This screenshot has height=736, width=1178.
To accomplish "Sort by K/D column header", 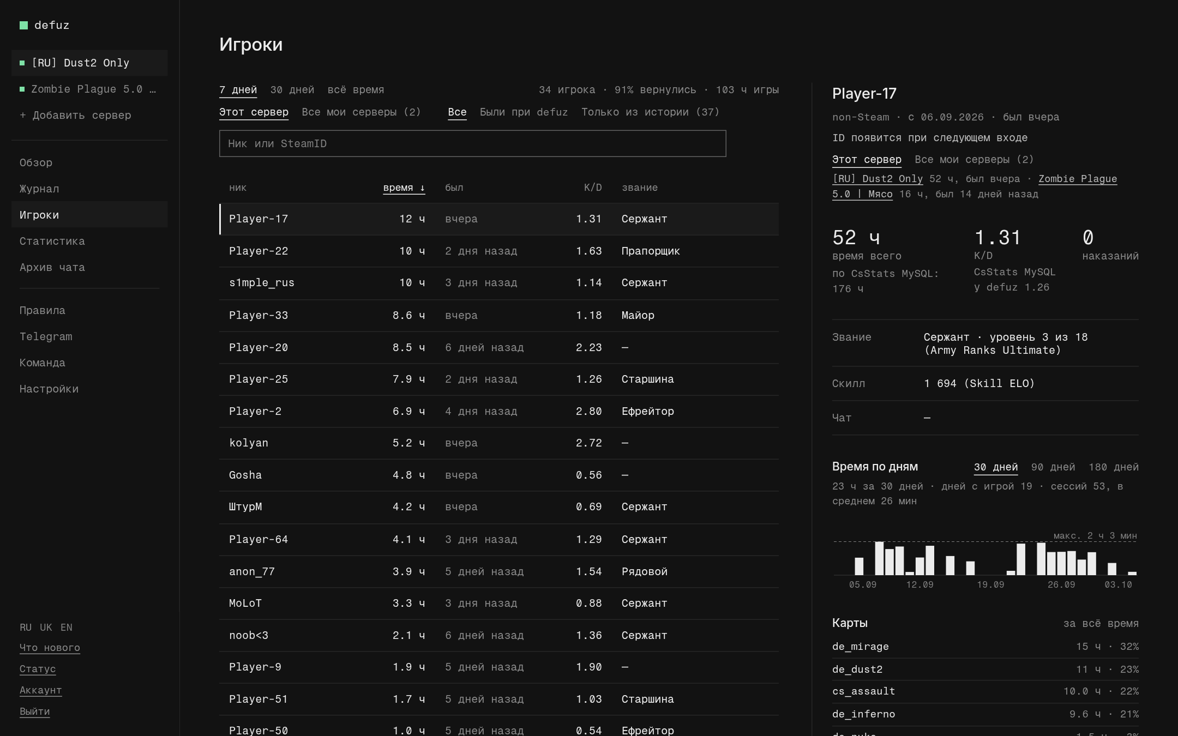I will point(593,188).
